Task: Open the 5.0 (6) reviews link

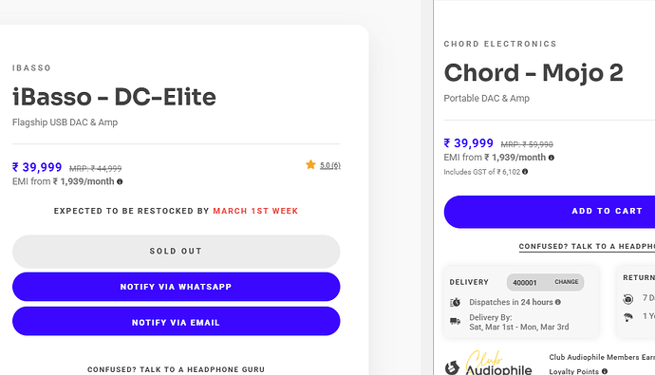Action: pos(330,165)
